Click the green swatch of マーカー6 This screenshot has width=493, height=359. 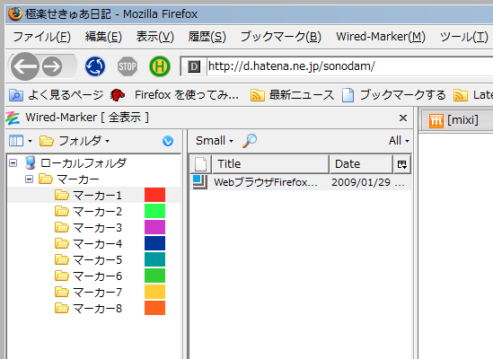coord(154,276)
